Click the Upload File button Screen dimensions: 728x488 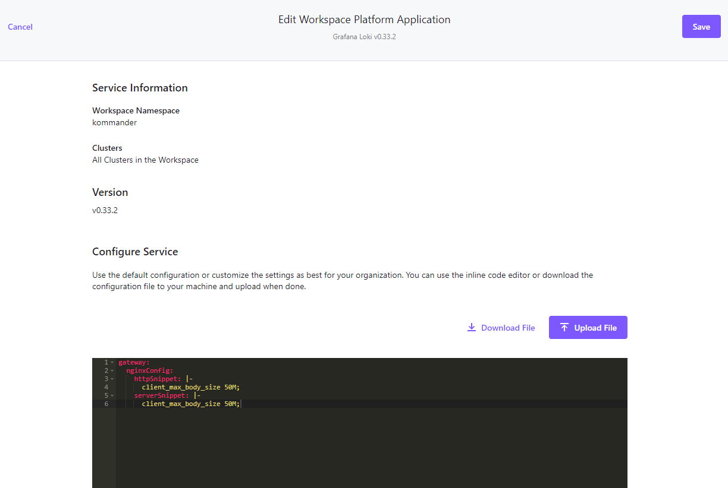pos(588,328)
